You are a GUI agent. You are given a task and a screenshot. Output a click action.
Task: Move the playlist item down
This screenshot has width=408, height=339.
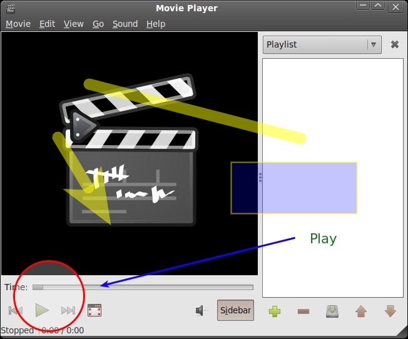click(390, 311)
